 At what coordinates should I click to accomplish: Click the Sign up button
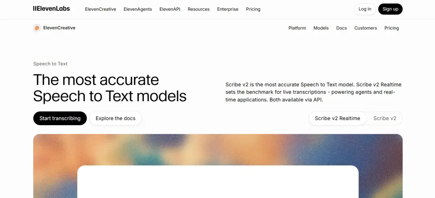(x=390, y=9)
